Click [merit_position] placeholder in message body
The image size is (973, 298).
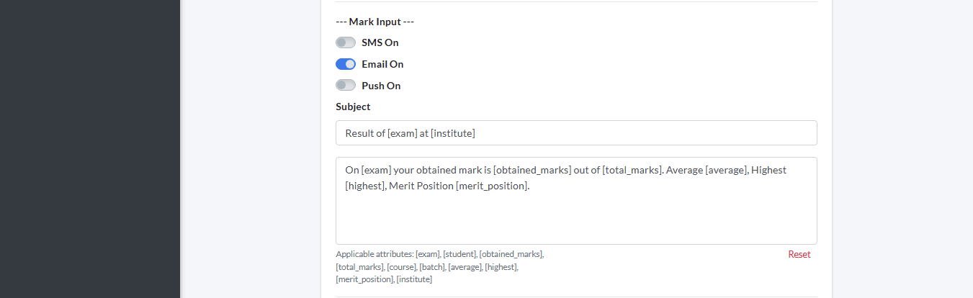493,186
